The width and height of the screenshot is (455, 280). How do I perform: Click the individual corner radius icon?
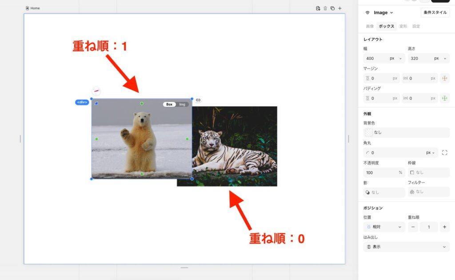click(444, 153)
